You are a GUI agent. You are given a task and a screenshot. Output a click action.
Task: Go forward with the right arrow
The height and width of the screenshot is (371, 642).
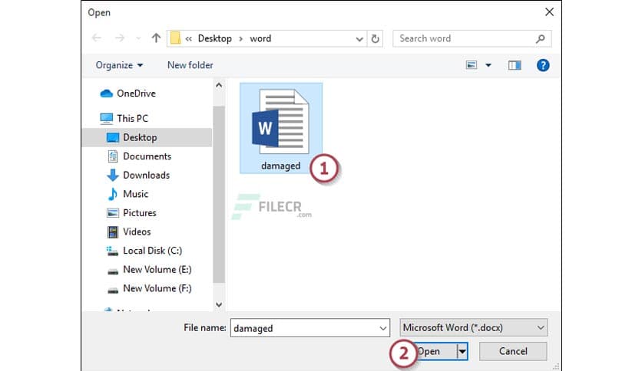(x=120, y=38)
